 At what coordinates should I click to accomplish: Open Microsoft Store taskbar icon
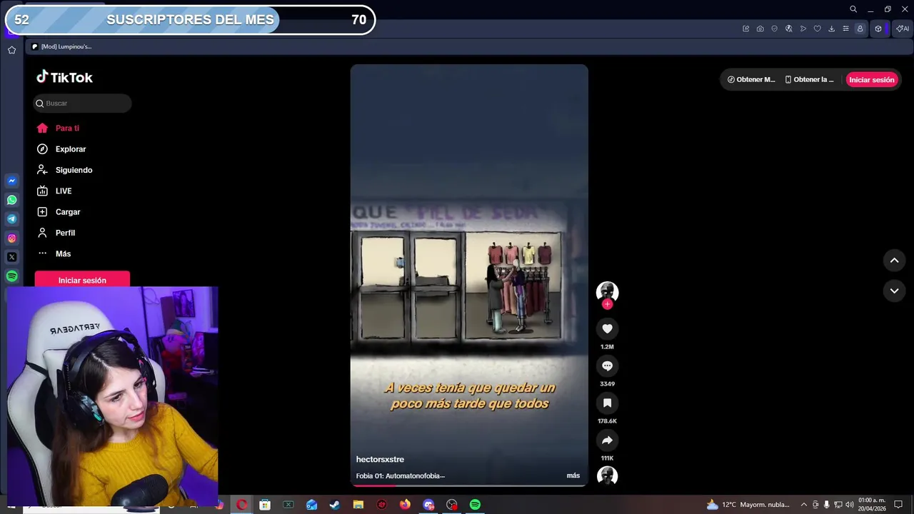(x=265, y=505)
